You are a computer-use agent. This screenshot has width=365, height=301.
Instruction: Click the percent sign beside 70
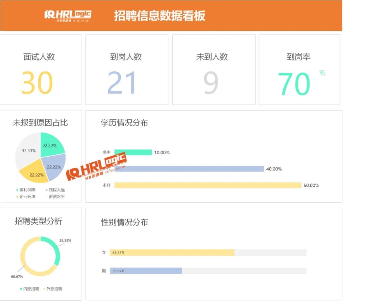click(322, 73)
